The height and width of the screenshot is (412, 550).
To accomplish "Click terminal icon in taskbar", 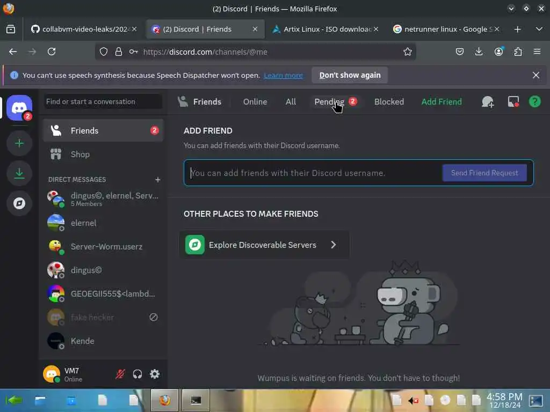I will click(x=196, y=400).
